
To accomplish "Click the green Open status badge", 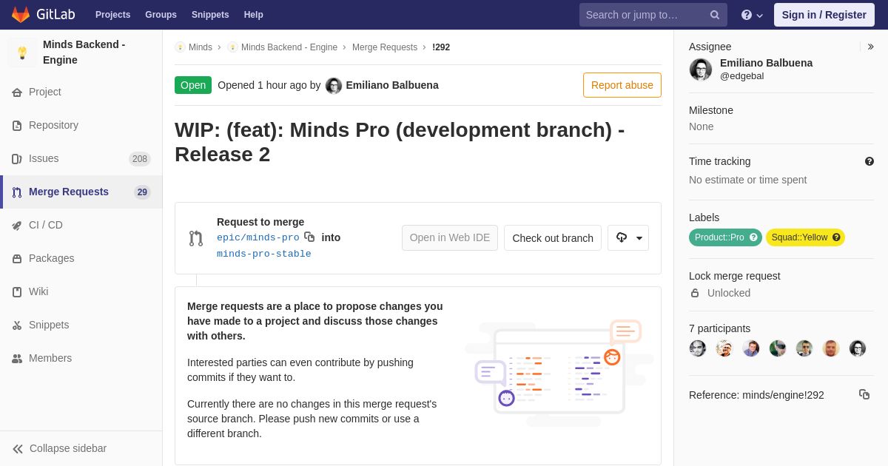I will [x=193, y=85].
